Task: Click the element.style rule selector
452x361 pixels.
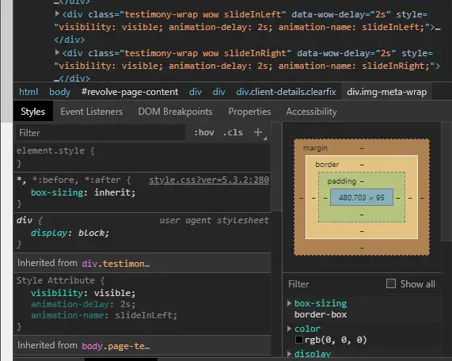Action: [51, 150]
